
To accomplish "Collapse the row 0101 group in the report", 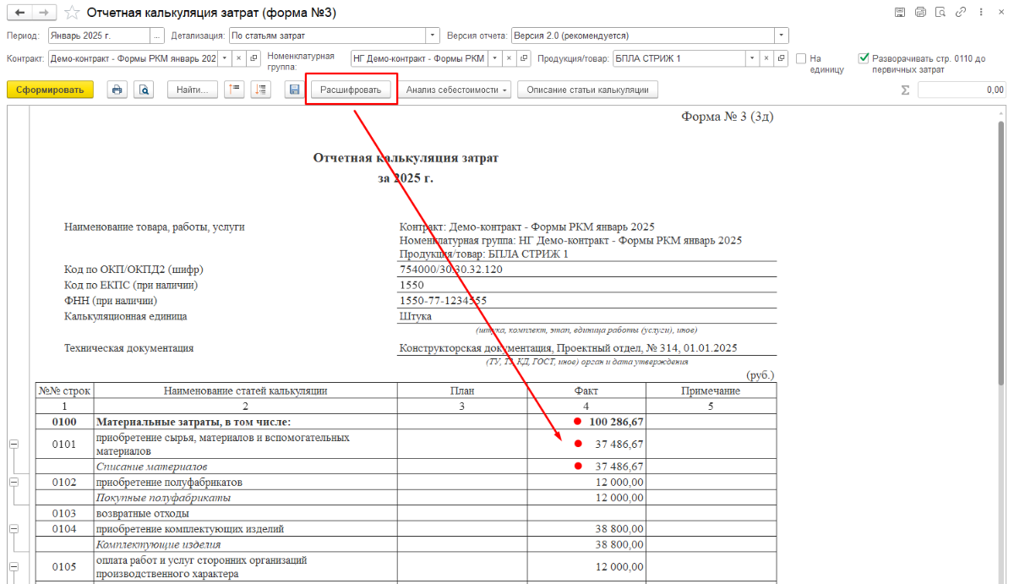I will [14, 444].
